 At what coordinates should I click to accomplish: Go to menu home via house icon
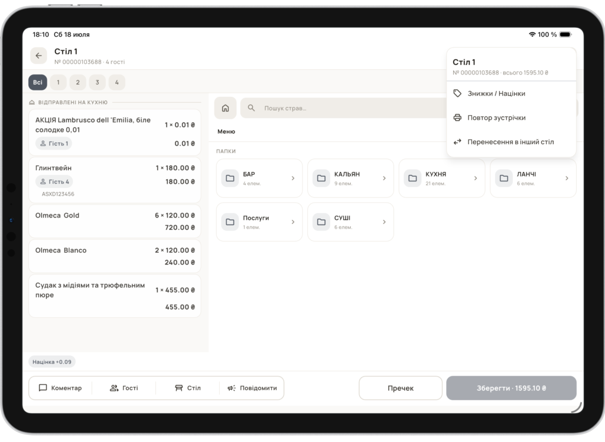[225, 108]
